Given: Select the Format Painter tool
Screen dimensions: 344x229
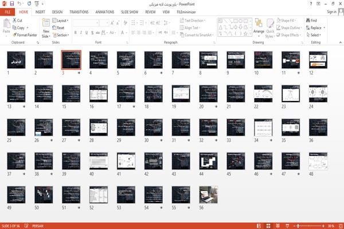Looking at the screenshot, I should (x=25, y=35).
